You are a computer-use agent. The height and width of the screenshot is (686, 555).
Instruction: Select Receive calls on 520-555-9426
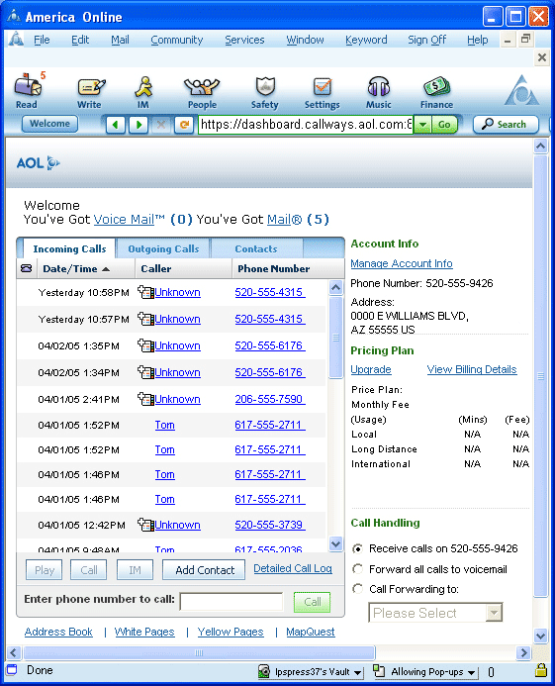coord(358,548)
